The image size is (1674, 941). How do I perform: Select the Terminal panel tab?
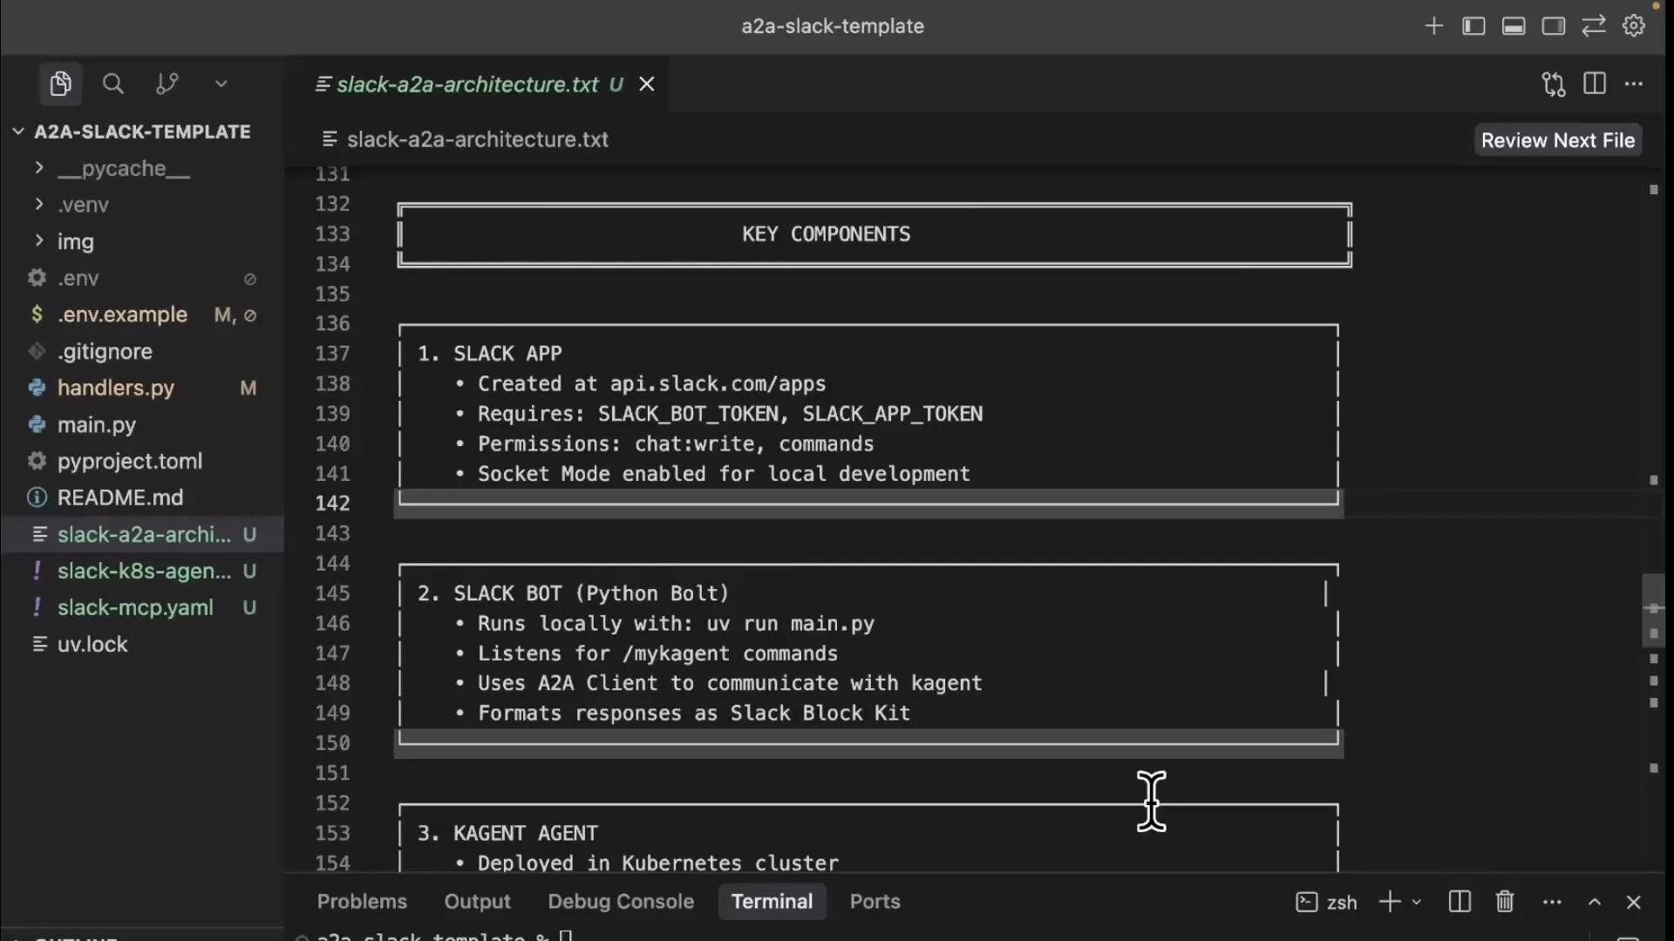tap(772, 902)
